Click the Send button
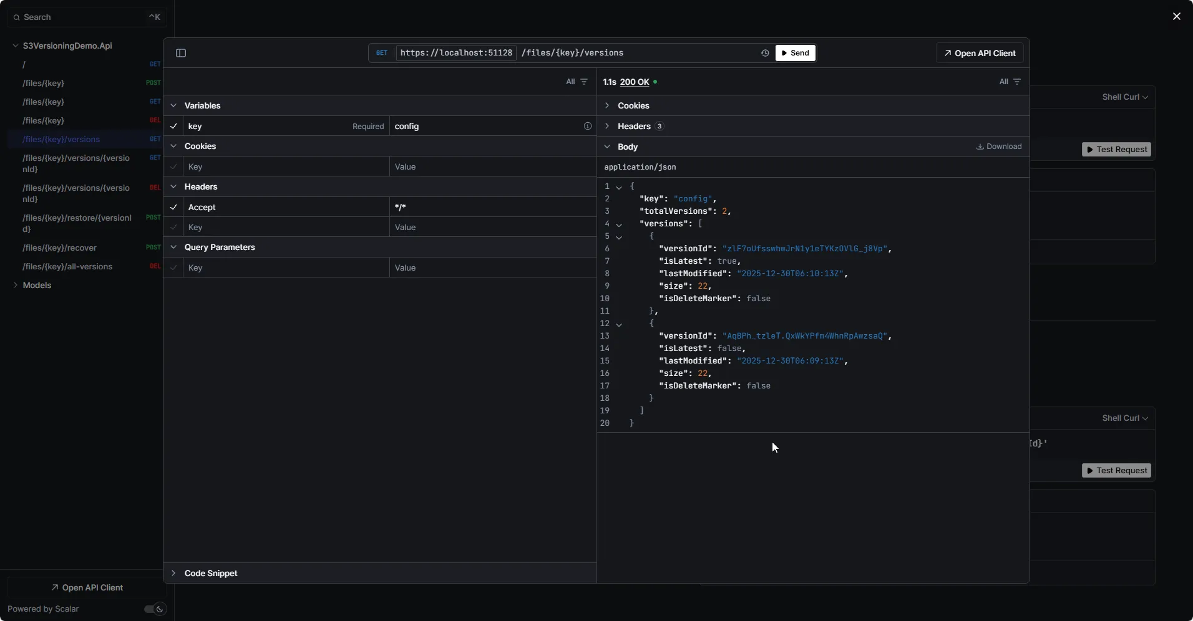Image resolution: width=1193 pixels, height=621 pixels. [795, 53]
